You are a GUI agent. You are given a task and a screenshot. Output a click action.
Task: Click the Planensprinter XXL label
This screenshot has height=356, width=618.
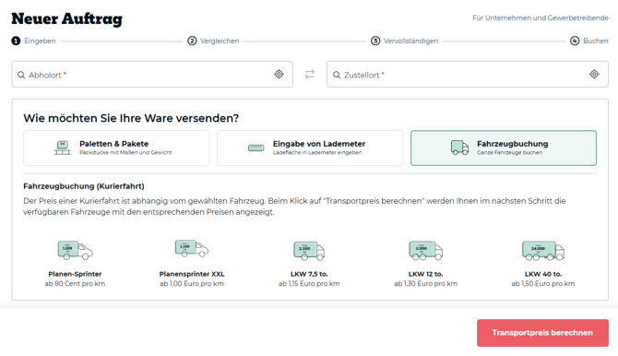click(x=192, y=274)
